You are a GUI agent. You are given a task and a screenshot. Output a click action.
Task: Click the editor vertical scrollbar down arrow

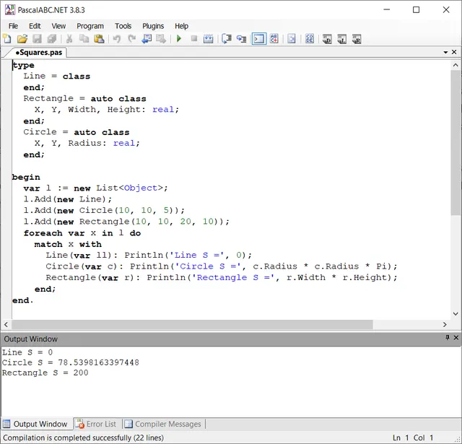point(456,314)
